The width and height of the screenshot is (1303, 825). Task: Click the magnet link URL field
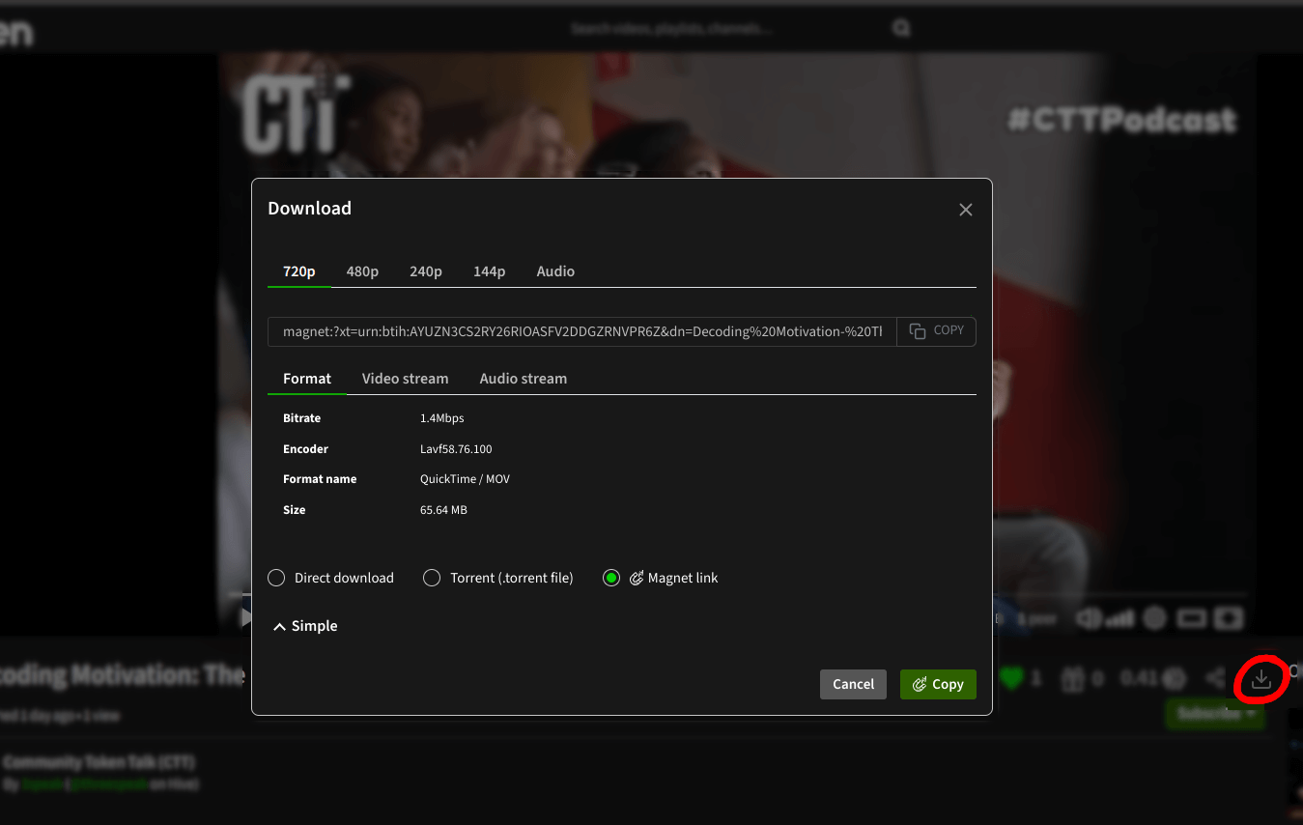click(582, 331)
